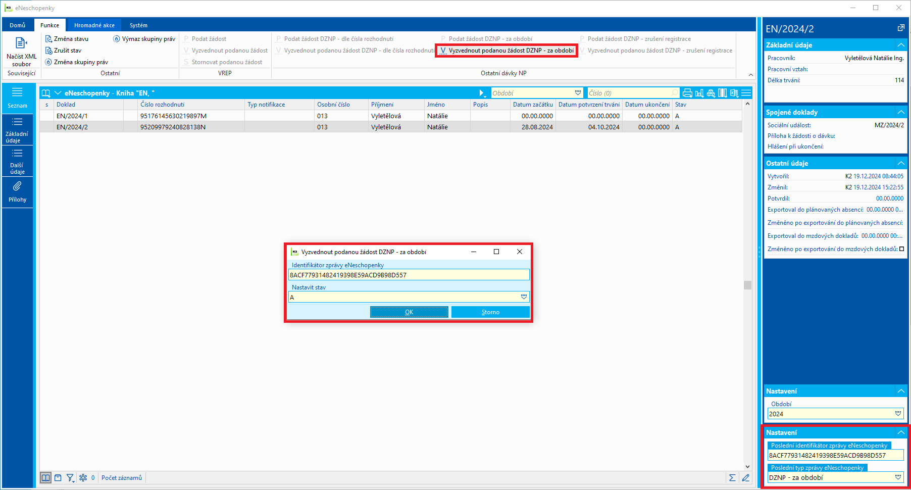
Task: Open the Poslední typ zprávy eNeschopenky dropdown
Action: (898, 477)
